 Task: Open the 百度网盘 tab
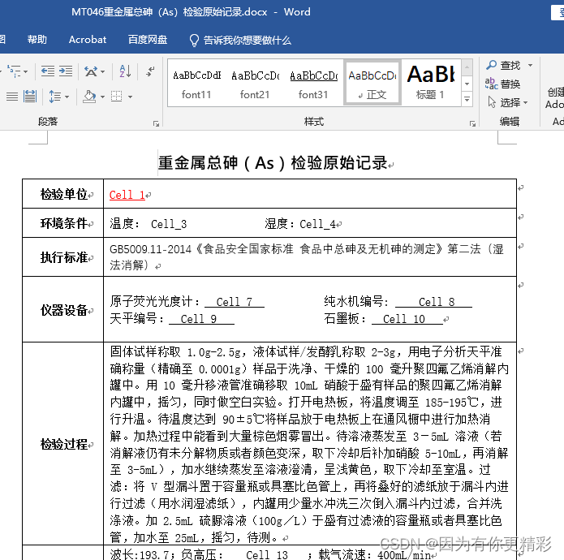[x=148, y=40]
